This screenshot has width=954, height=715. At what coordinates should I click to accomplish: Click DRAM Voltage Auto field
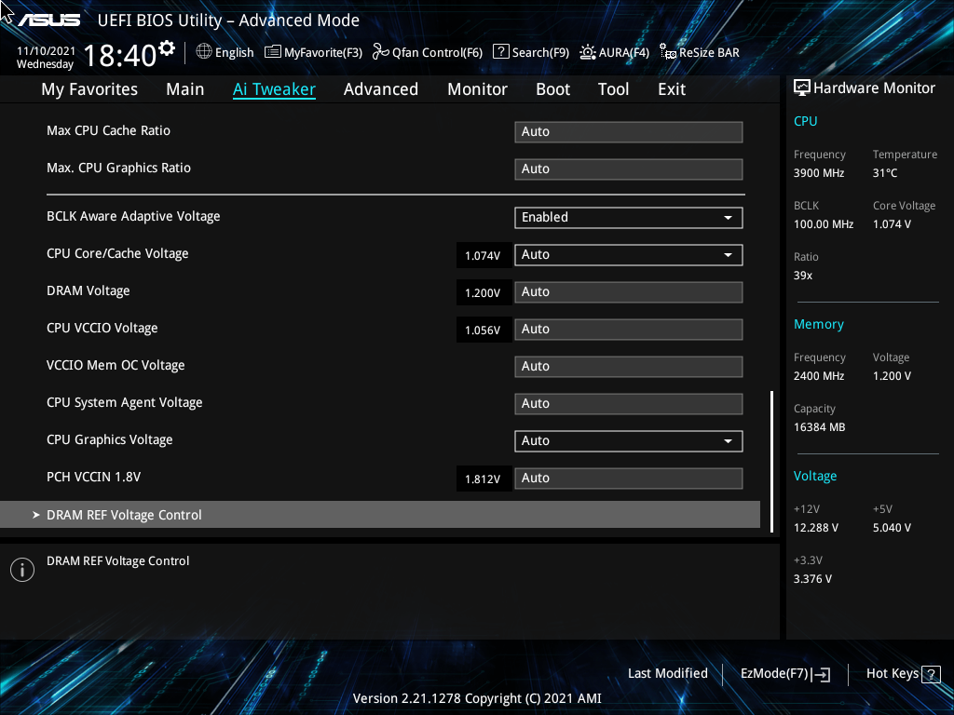(629, 291)
